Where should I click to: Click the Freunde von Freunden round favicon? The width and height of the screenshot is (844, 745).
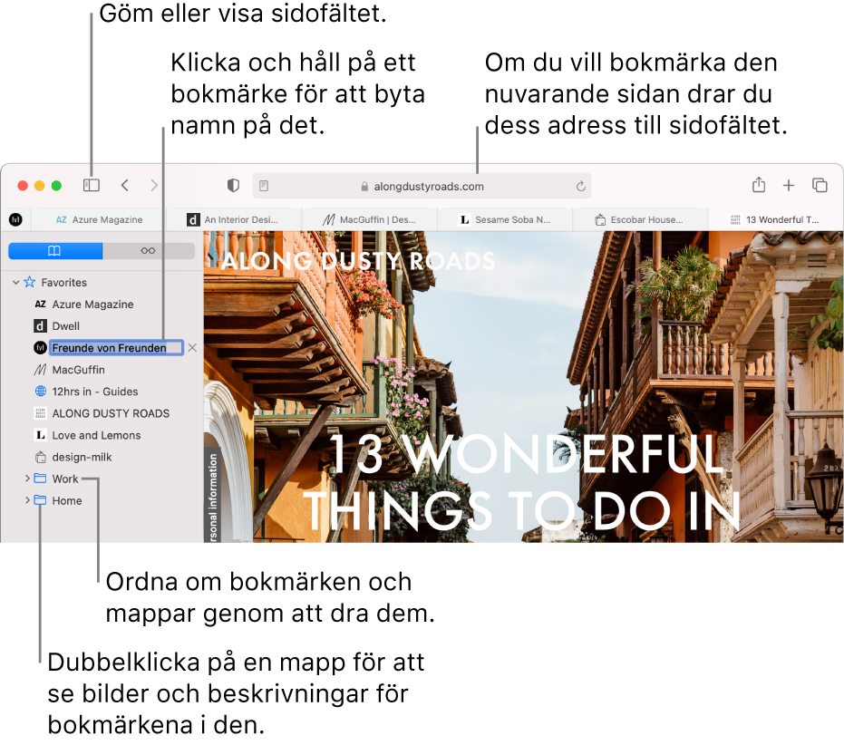click(x=41, y=348)
